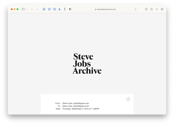Open the sidebar options dropdown chevron
This screenshot has width=174, height=125.
point(28,9)
